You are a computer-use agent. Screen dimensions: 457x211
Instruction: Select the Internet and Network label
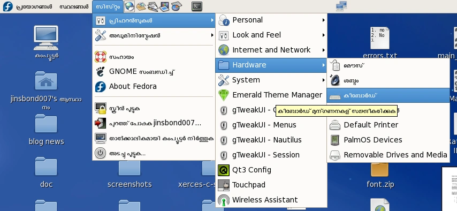(271, 50)
